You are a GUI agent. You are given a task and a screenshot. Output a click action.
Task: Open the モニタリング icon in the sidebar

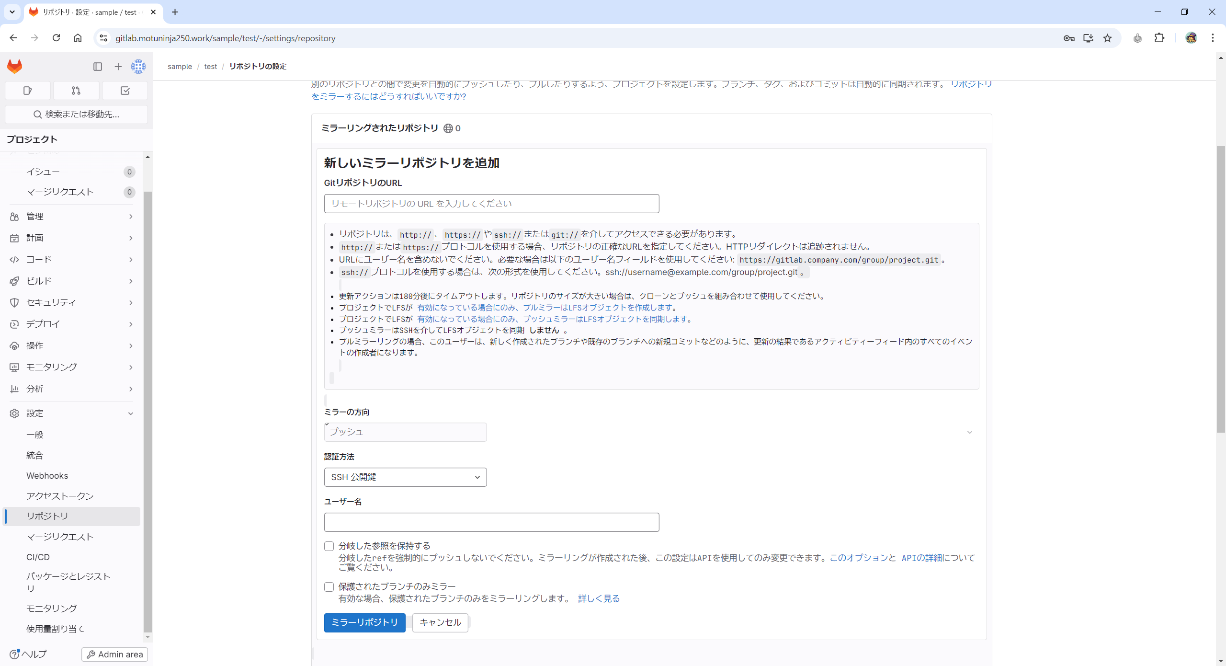pyautogui.click(x=14, y=367)
